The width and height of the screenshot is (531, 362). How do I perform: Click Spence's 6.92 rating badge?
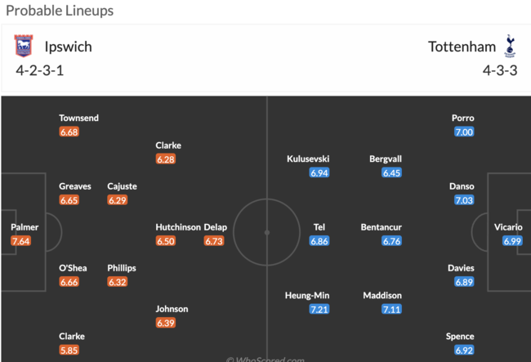[x=464, y=350]
